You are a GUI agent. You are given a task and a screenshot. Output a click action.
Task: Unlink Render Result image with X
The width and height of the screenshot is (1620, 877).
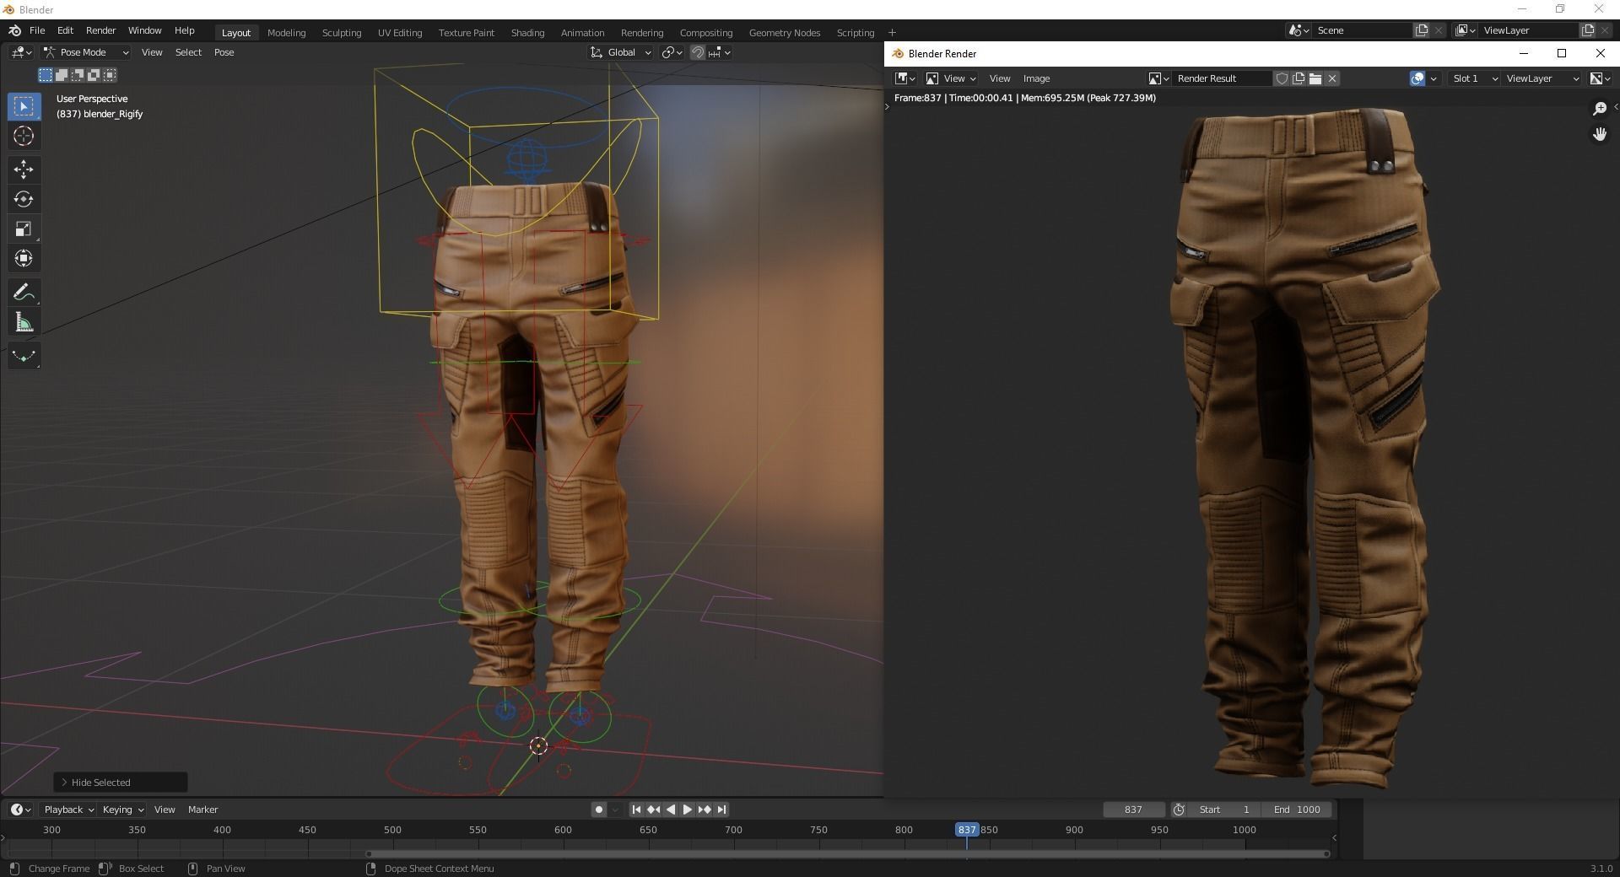1332,78
